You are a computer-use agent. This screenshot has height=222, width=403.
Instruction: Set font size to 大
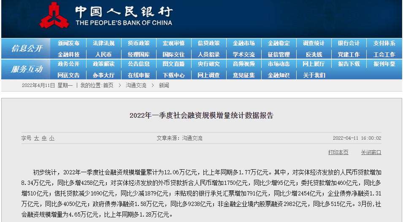(36, 138)
